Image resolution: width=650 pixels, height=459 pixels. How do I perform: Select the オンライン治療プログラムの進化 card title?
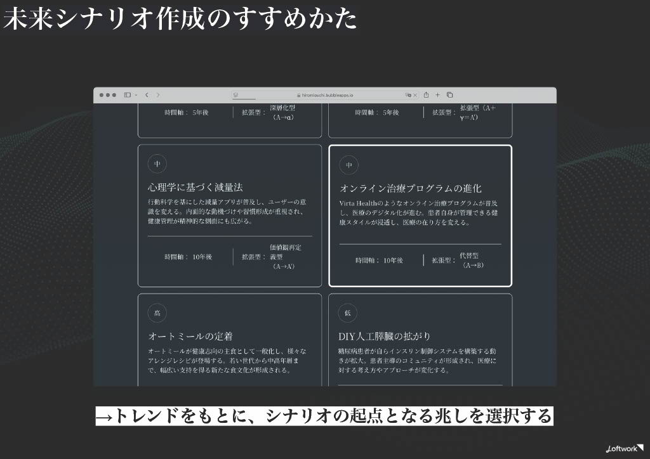[411, 188]
